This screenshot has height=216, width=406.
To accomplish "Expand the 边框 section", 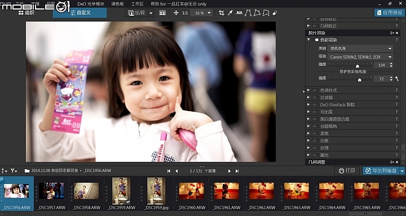I will (308, 140).
